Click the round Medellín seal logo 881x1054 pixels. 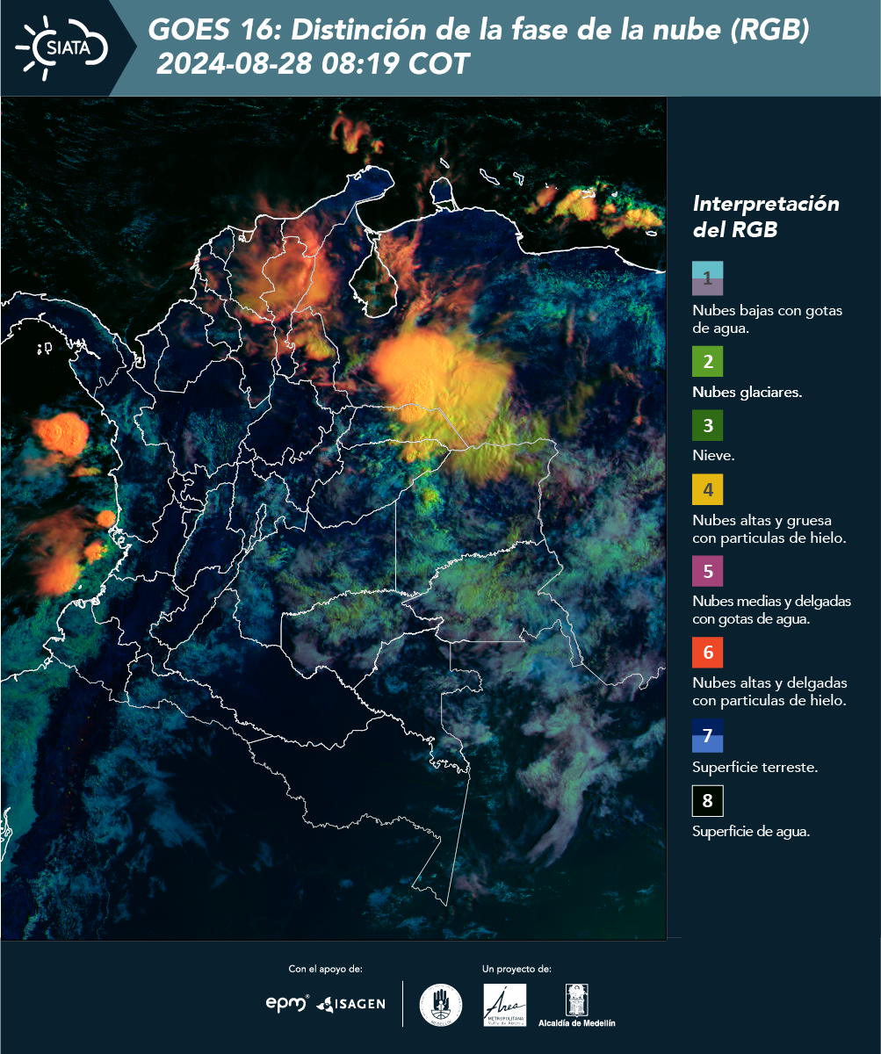point(441,1005)
